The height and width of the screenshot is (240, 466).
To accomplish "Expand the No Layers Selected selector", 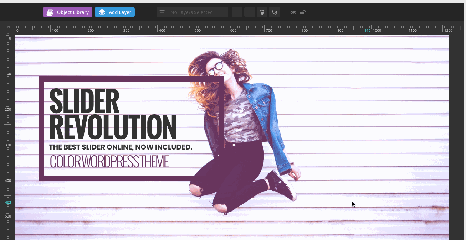I will (198, 12).
